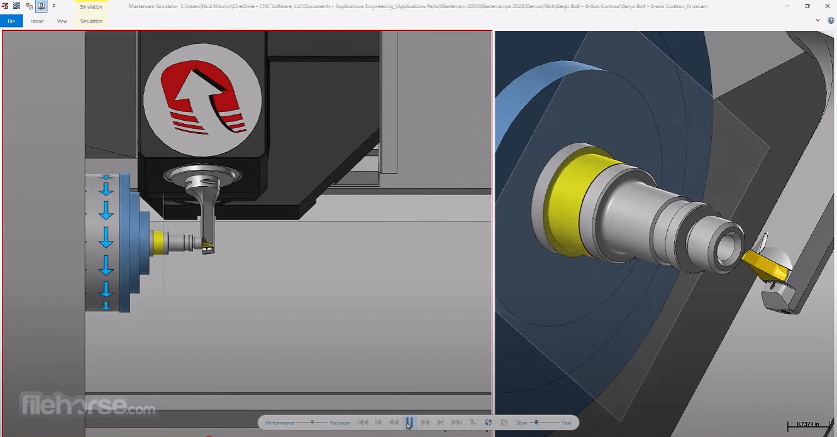Select the Simulation ribbon tab

[91, 21]
